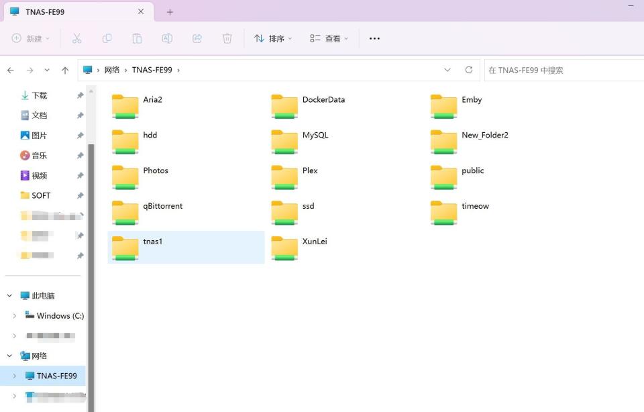Collapse the 此电脑 tree node
This screenshot has width=644, height=412.
click(9, 295)
